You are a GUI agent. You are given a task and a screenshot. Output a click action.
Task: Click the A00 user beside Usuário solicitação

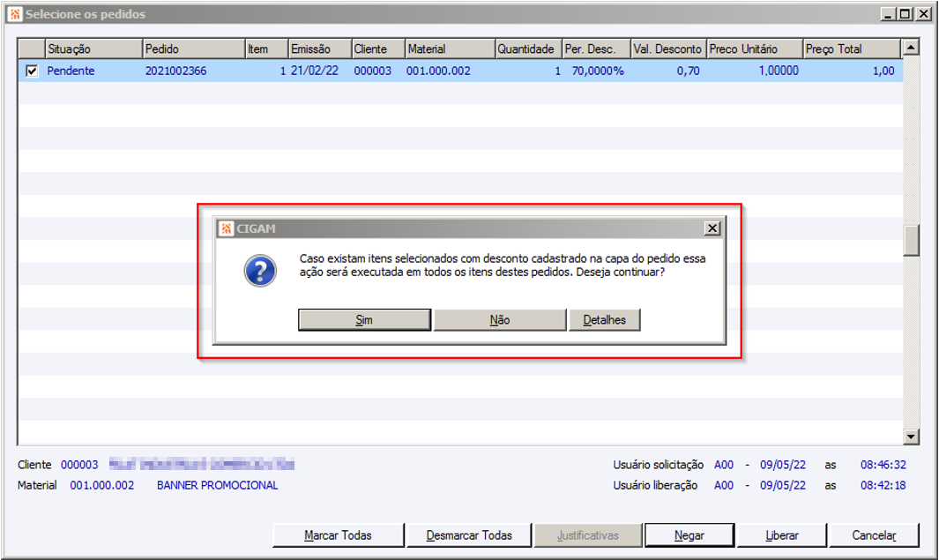723,465
